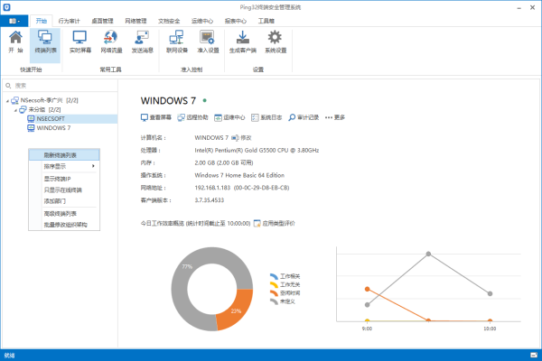Choose 高级终端列表 in the context menu
The width and height of the screenshot is (542, 361).
pyautogui.click(x=64, y=214)
